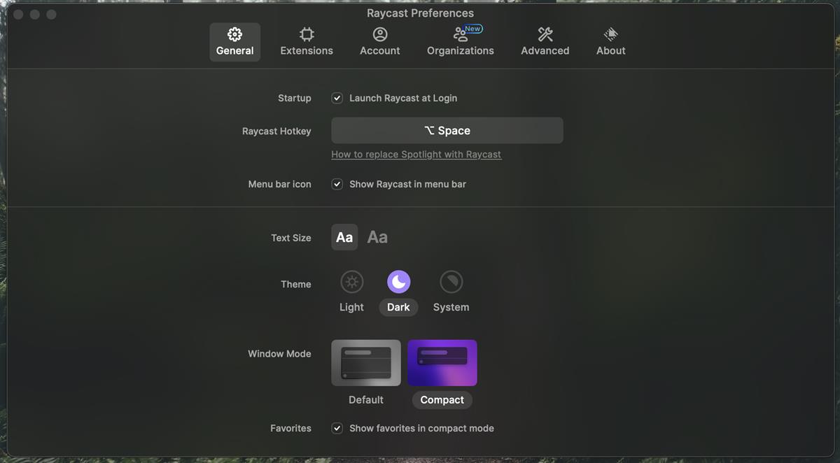Click the System theme label
Viewport: 840px width, 463px height.
[x=451, y=307]
